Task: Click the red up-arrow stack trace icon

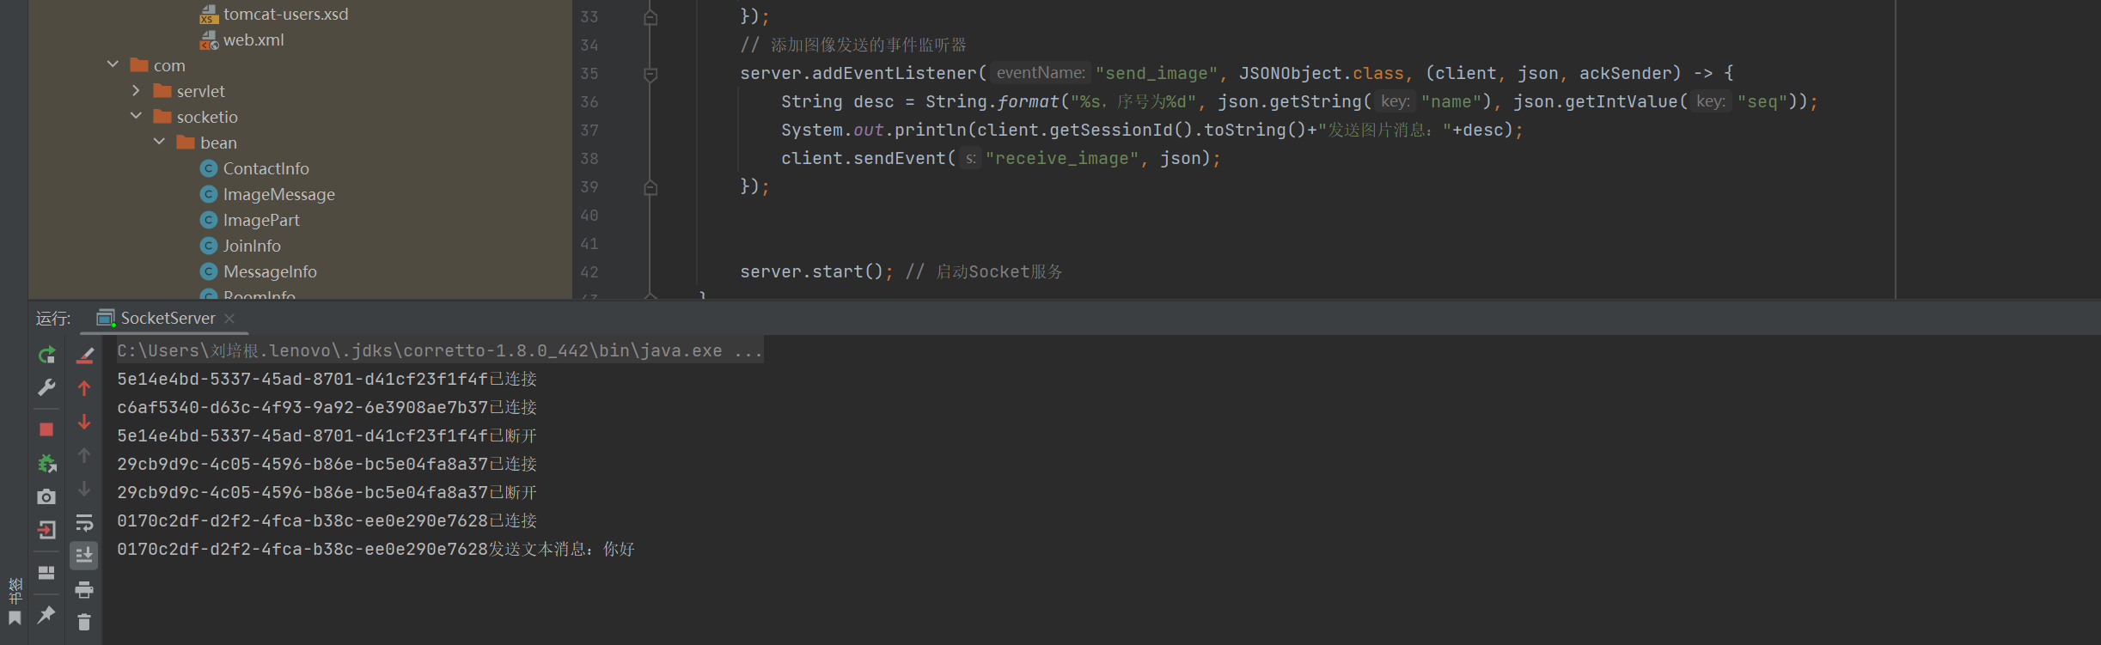Action: [x=84, y=388]
